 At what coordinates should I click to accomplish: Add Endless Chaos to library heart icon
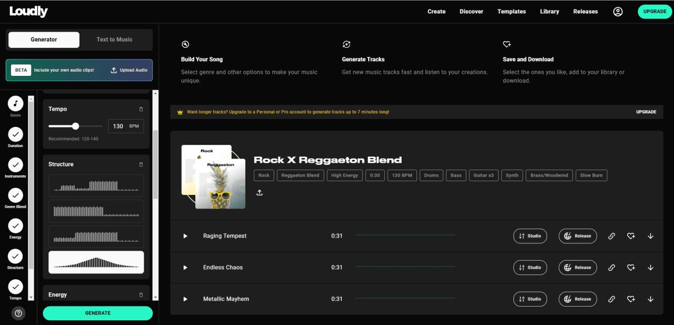click(631, 268)
